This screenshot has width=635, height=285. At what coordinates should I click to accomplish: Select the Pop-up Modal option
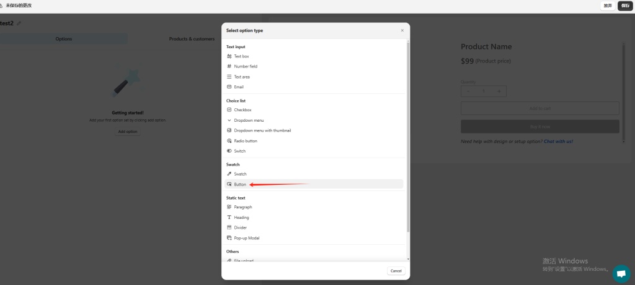(x=247, y=238)
